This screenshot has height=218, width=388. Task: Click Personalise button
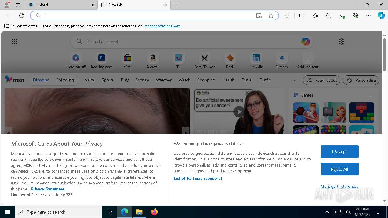pos(361,80)
